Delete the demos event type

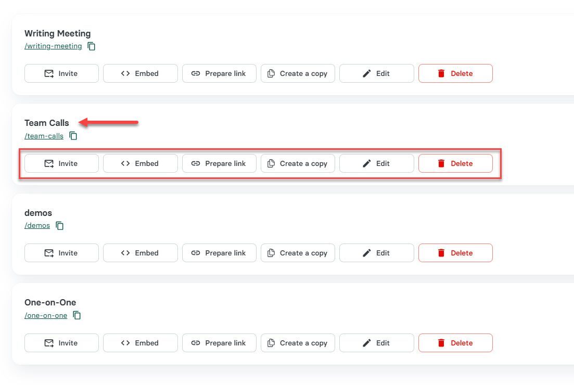[455, 253]
